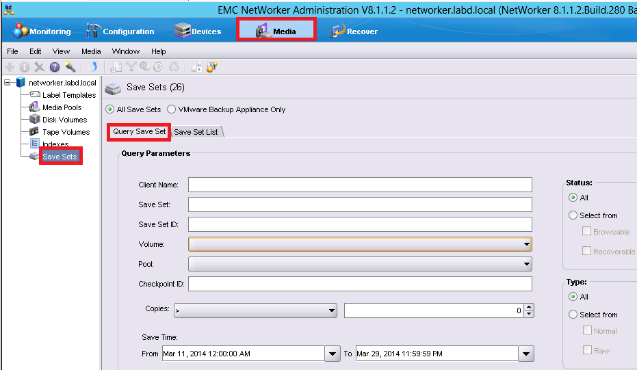Select Save Sets in the tree
The height and width of the screenshot is (370, 637).
coord(60,157)
